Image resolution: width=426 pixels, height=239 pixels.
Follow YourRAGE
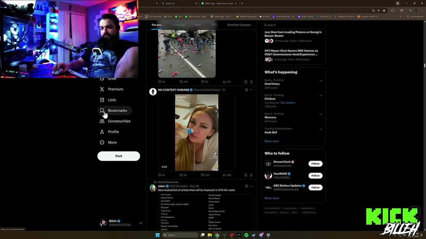coord(316,176)
